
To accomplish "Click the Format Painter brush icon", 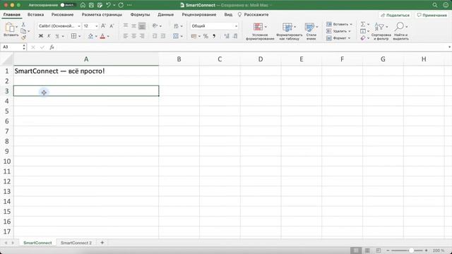I will (x=23, y=37).
